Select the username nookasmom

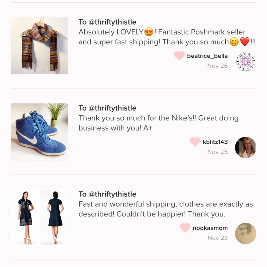210,228
